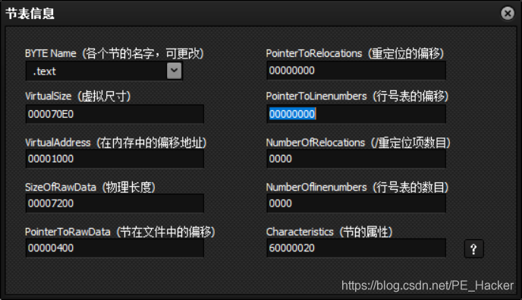Click the highlighted PointerToLinenumbers value field
The width and height of the screenshot is (522, 300).
pos(356,115)
